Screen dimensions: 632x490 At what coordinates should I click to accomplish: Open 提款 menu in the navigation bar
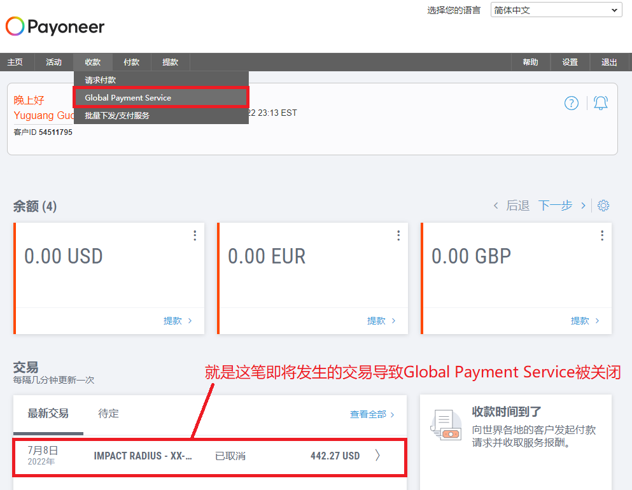point(170,62)
